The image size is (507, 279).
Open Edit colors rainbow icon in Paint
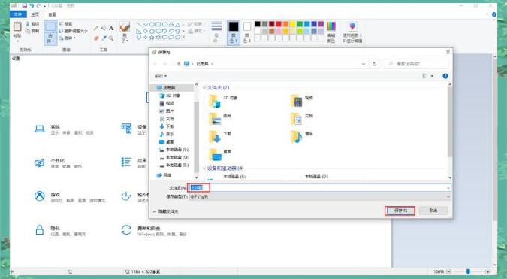[x=331, y=26]
